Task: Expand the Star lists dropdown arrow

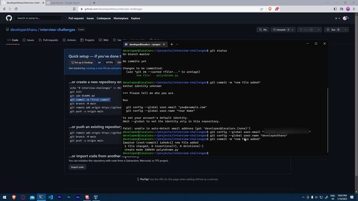Action: point(346,30)
